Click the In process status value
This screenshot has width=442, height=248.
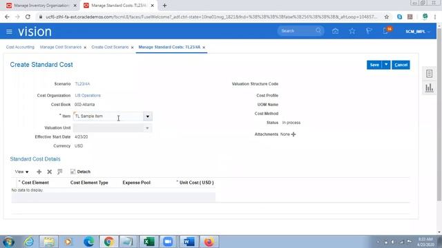[291, 123]
